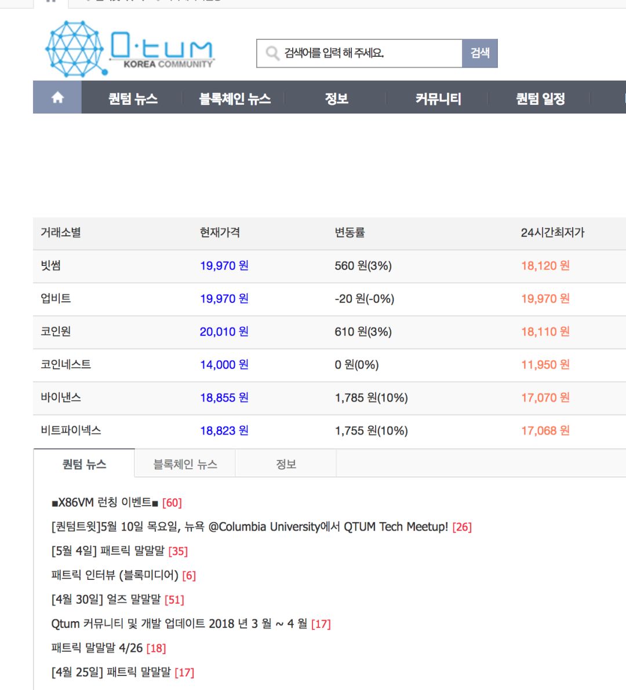
Task: Open the 정보 navigation menu
Action: [336, 98]
